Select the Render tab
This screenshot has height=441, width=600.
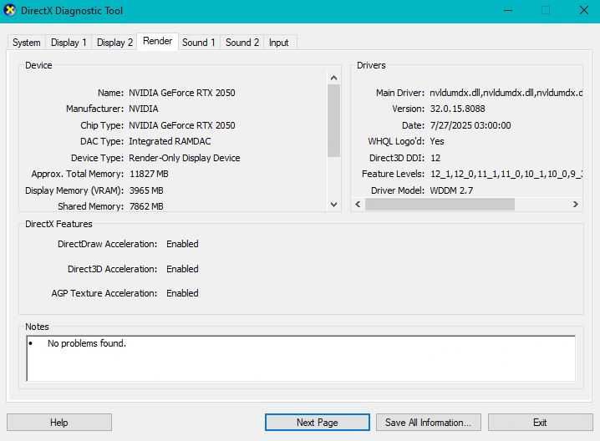[157, 41]
